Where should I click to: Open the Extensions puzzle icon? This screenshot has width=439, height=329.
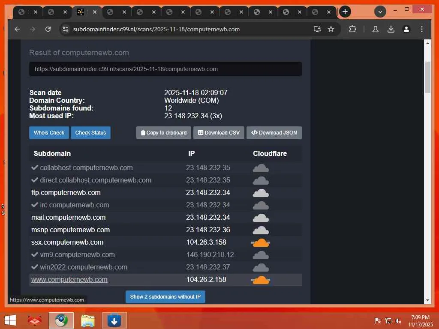[x=352, y=29]
